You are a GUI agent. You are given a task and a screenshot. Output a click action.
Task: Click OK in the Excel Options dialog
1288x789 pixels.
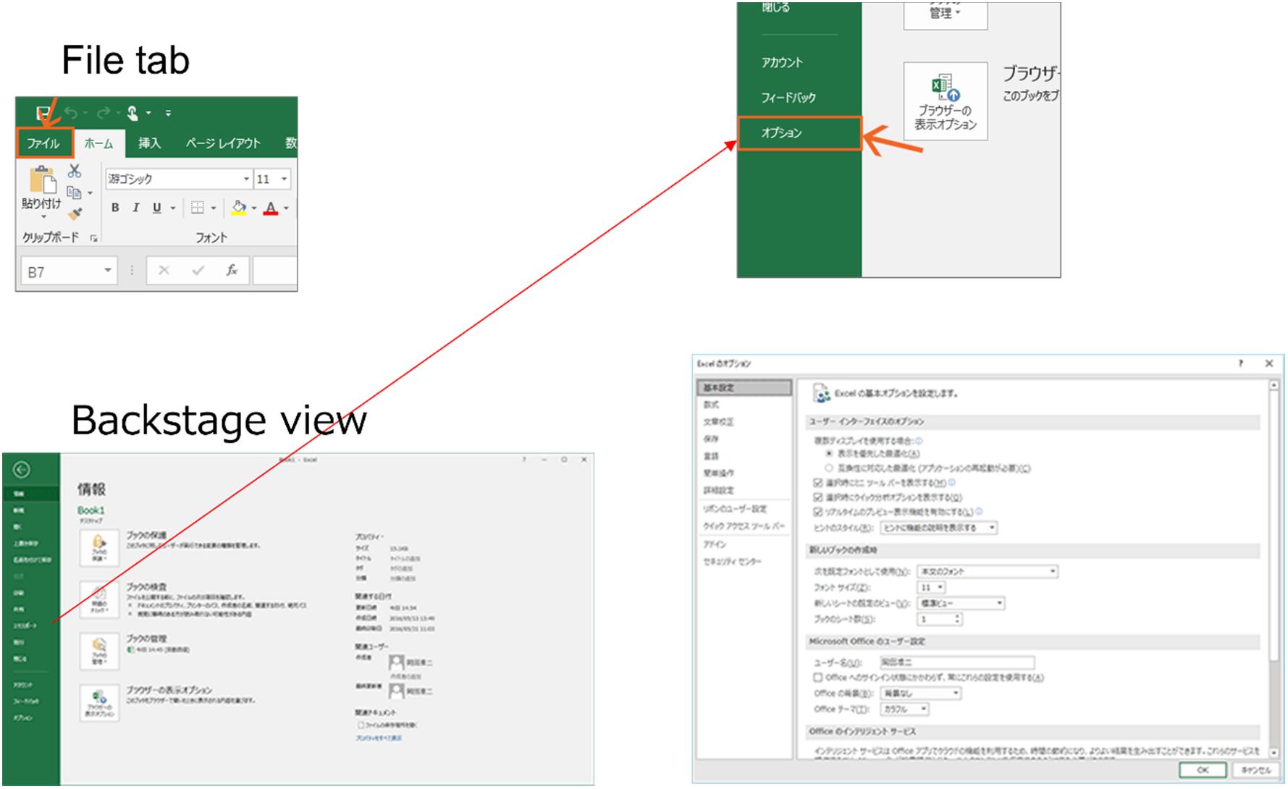(x=1203, y=770)
